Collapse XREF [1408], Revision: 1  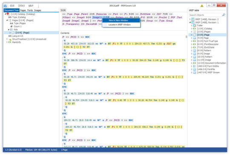(x=190, y=22)
